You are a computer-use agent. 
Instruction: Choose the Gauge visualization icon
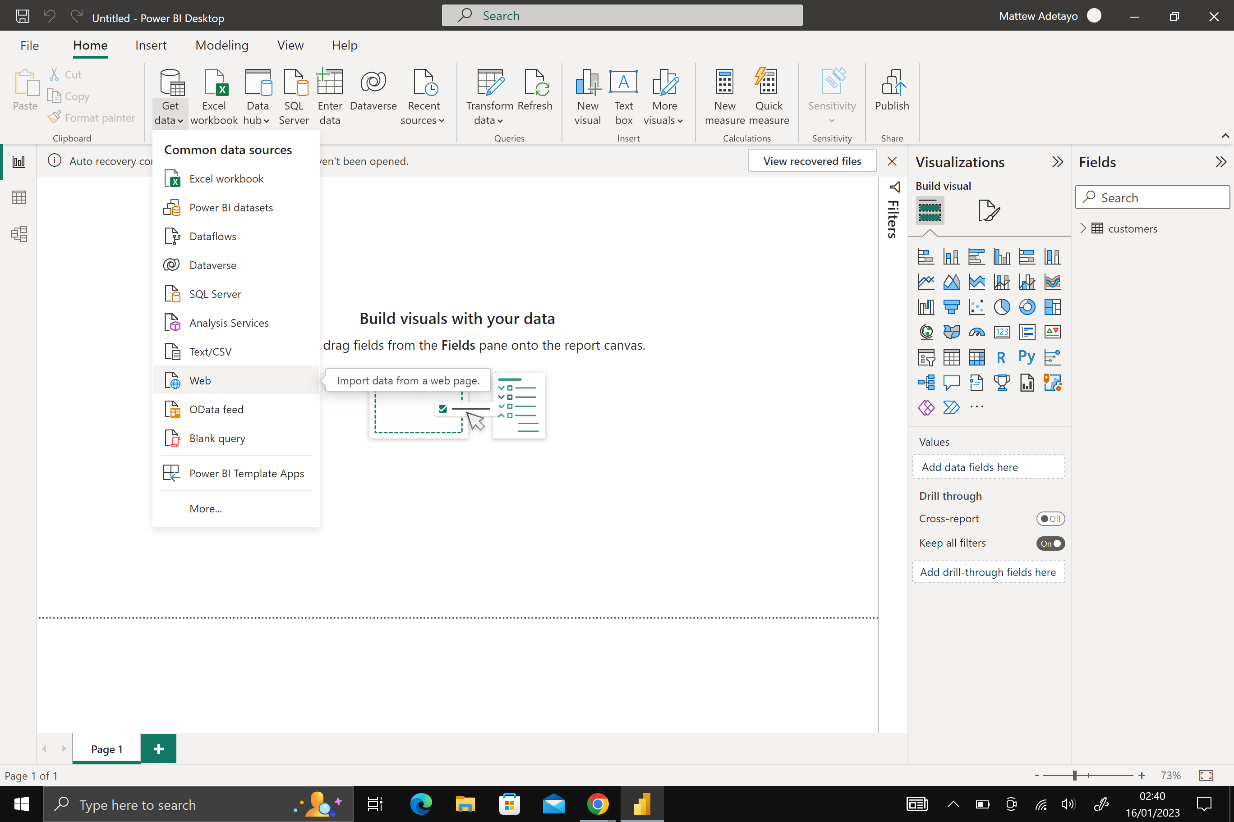[976, 332]
